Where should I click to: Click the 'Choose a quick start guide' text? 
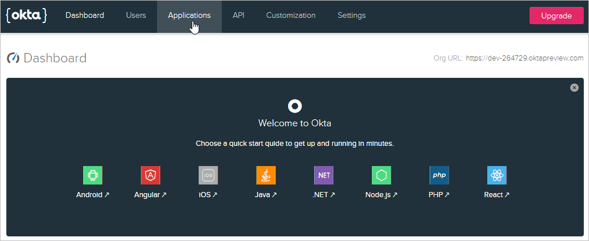click(295, 144)
